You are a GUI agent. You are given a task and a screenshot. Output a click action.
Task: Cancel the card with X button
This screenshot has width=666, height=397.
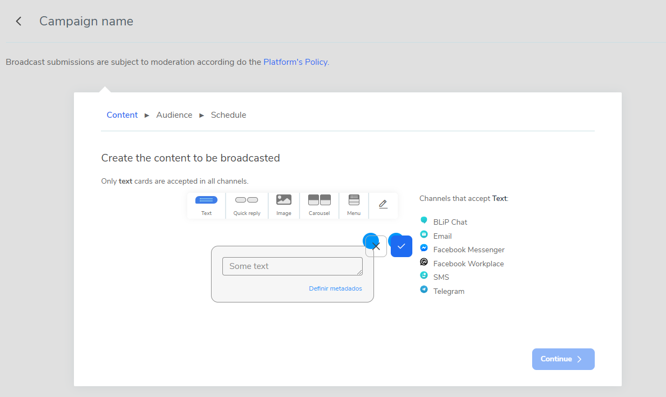click(376, 246)
